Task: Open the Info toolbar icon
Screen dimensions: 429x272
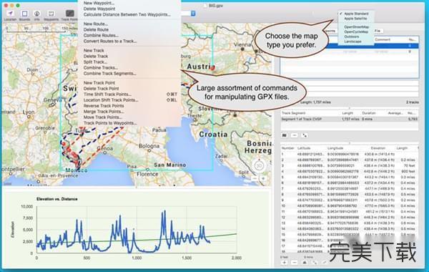Action: (37, 14)
